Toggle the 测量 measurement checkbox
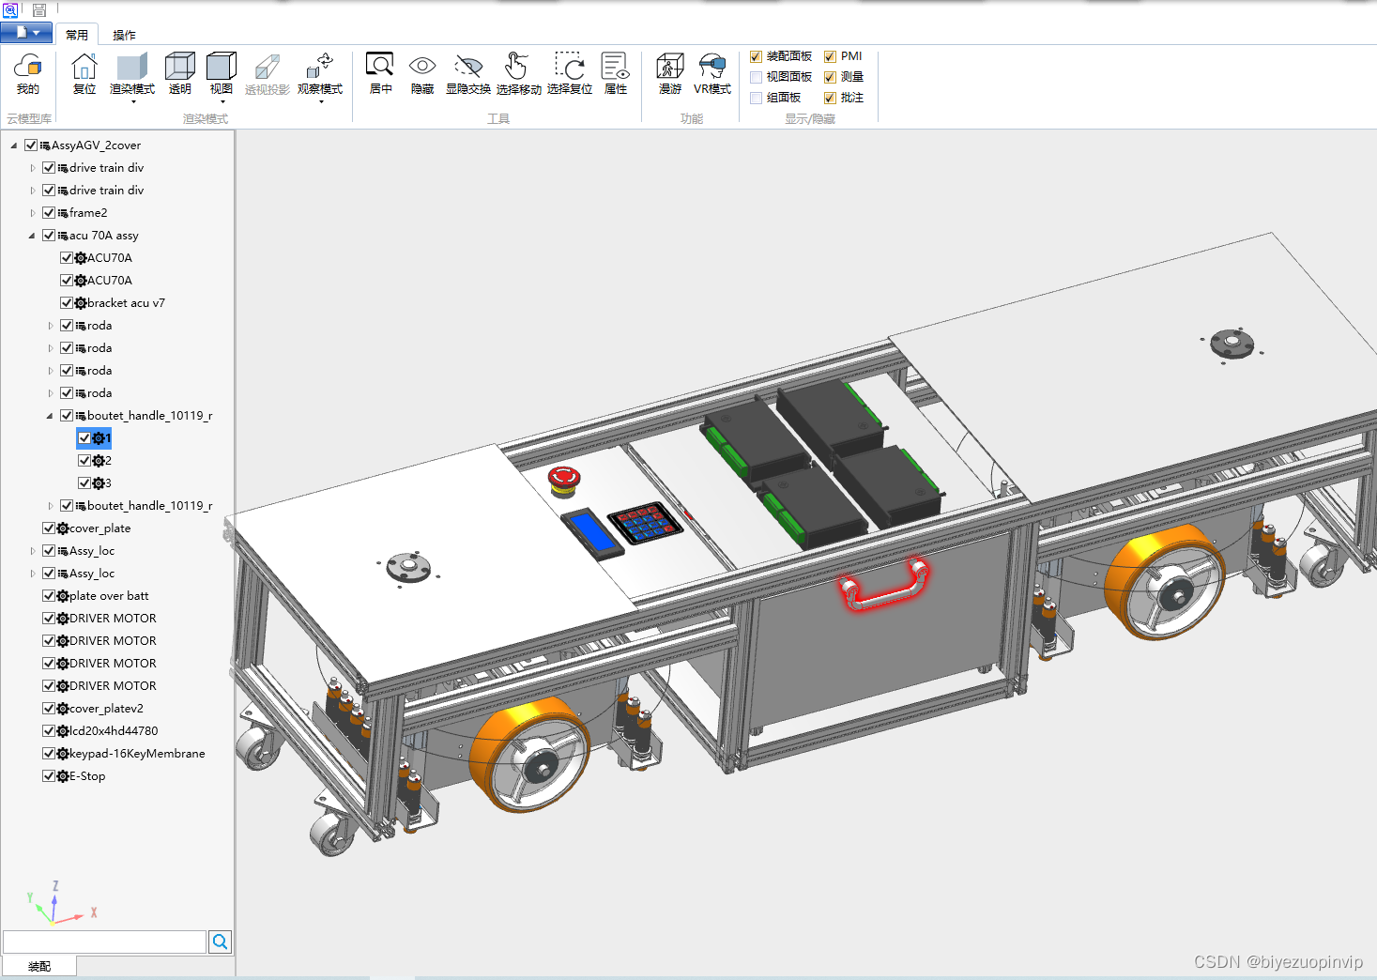The image size is (1377, 980). coord(830,77)
